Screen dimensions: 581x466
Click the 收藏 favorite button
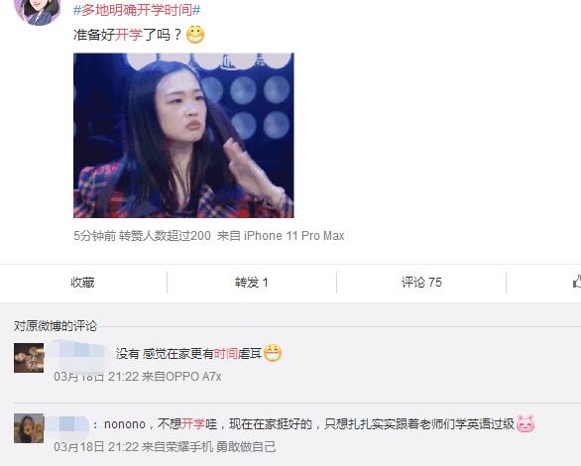coord(82,283)
